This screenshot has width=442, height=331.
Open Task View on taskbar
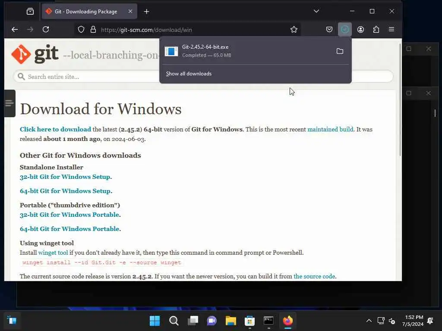point(193,321)
